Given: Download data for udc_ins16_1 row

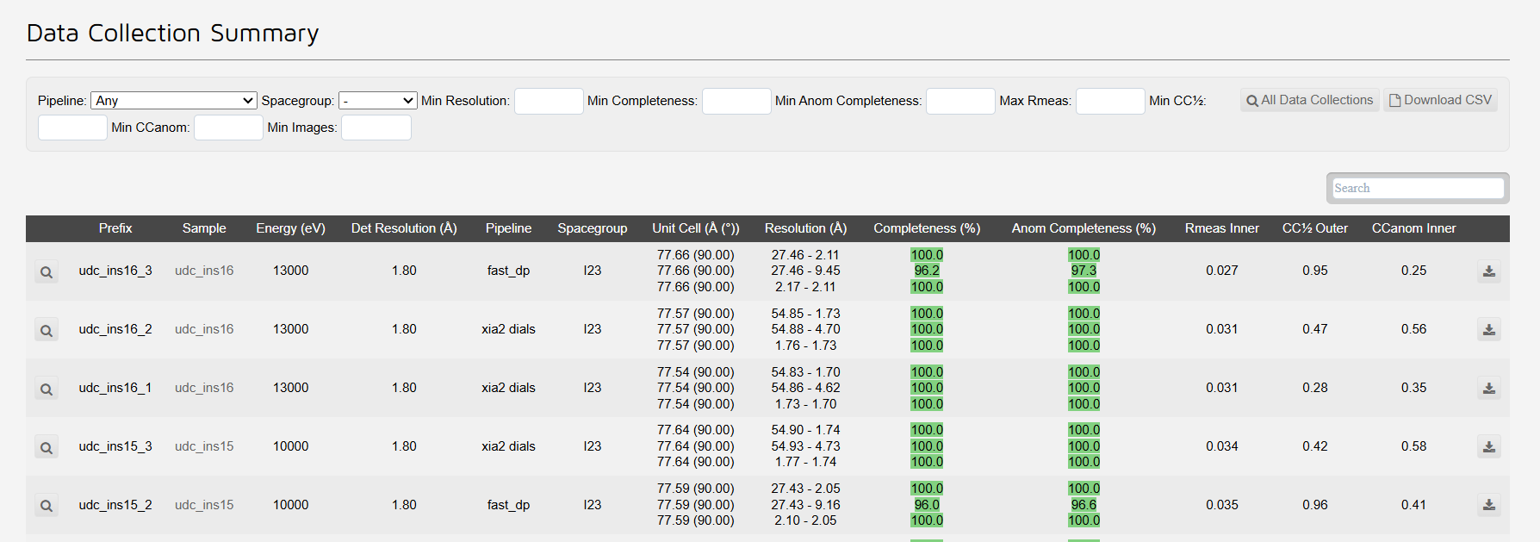Looking at the screenshot, I should click(x=1488, y=388).
